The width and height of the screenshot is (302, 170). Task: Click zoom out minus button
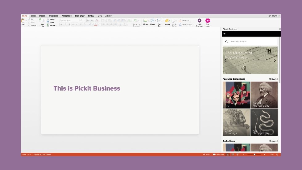243,155
